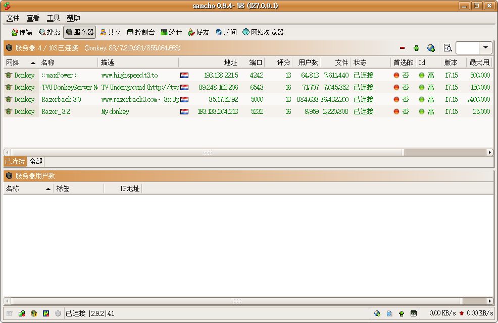Click address 85.17.52.92
This screenshot has width=498, height=323.
point(223,99)
